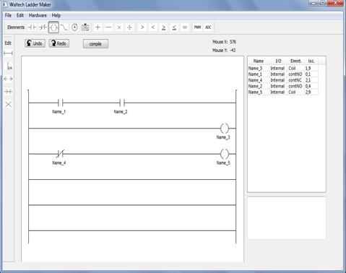346x273 pixels.
Task: Open the File menu
Action: [8, 15]
